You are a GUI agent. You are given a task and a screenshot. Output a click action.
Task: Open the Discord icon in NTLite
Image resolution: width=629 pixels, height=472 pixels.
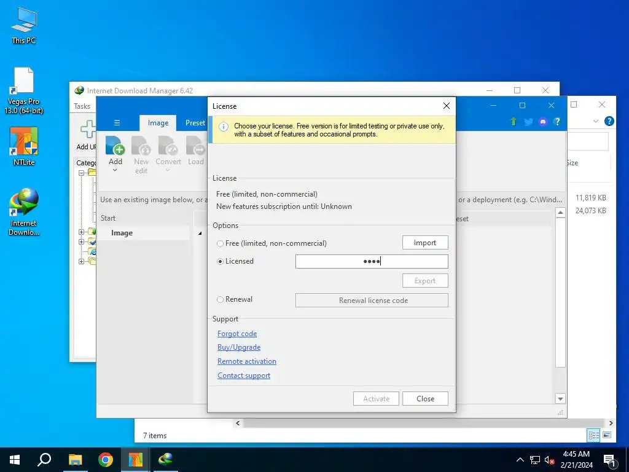[543, 122]
